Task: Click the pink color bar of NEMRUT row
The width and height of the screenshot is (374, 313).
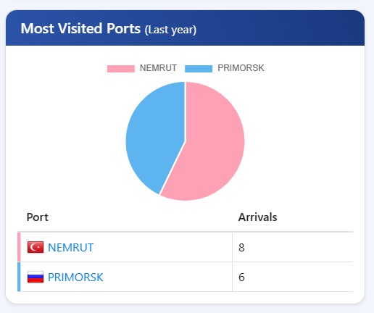Action: tap(19, 247)
